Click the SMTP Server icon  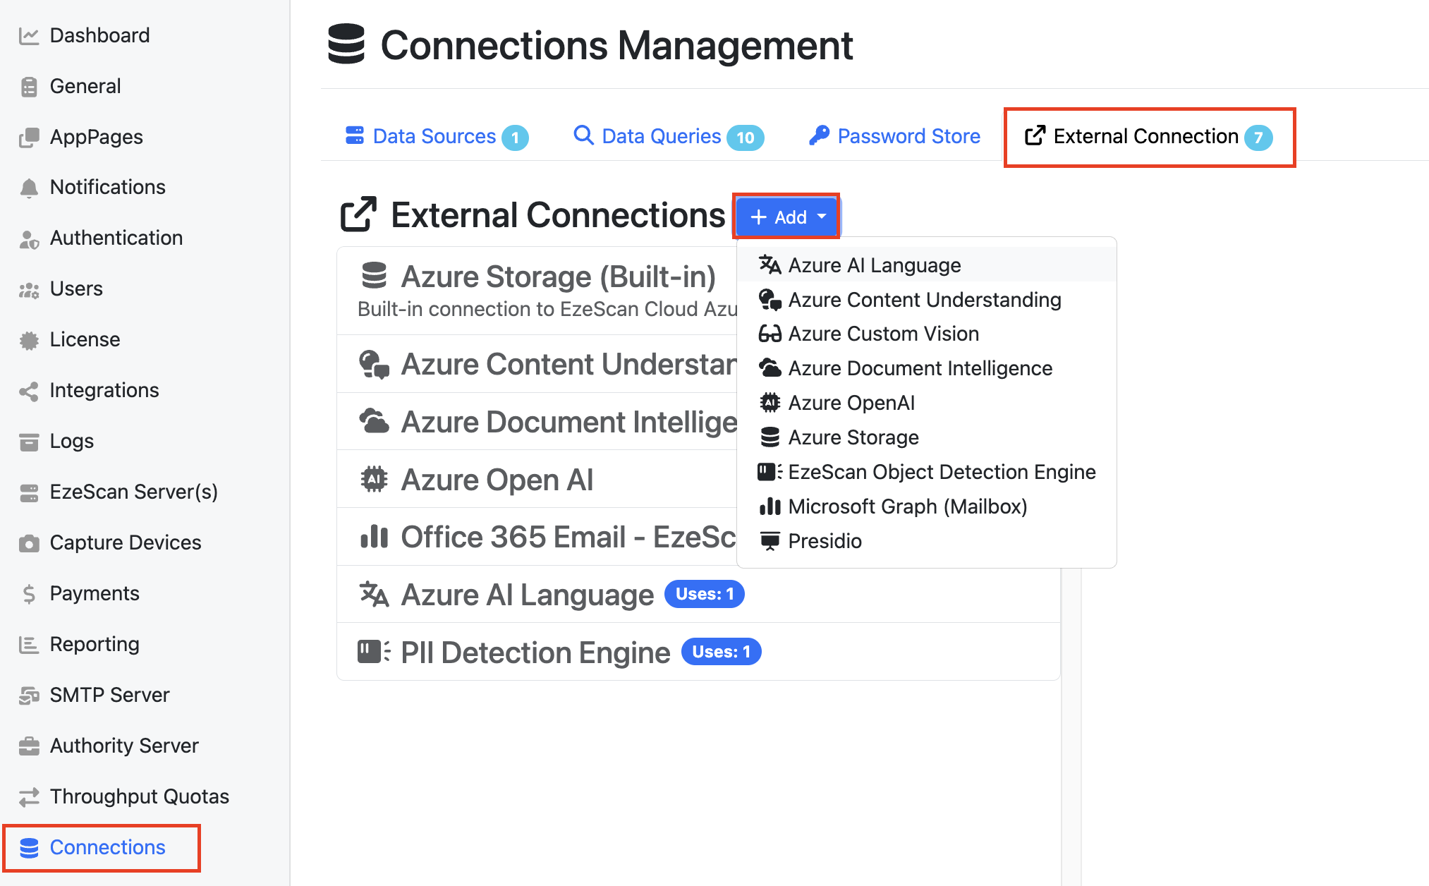(29, 696)
